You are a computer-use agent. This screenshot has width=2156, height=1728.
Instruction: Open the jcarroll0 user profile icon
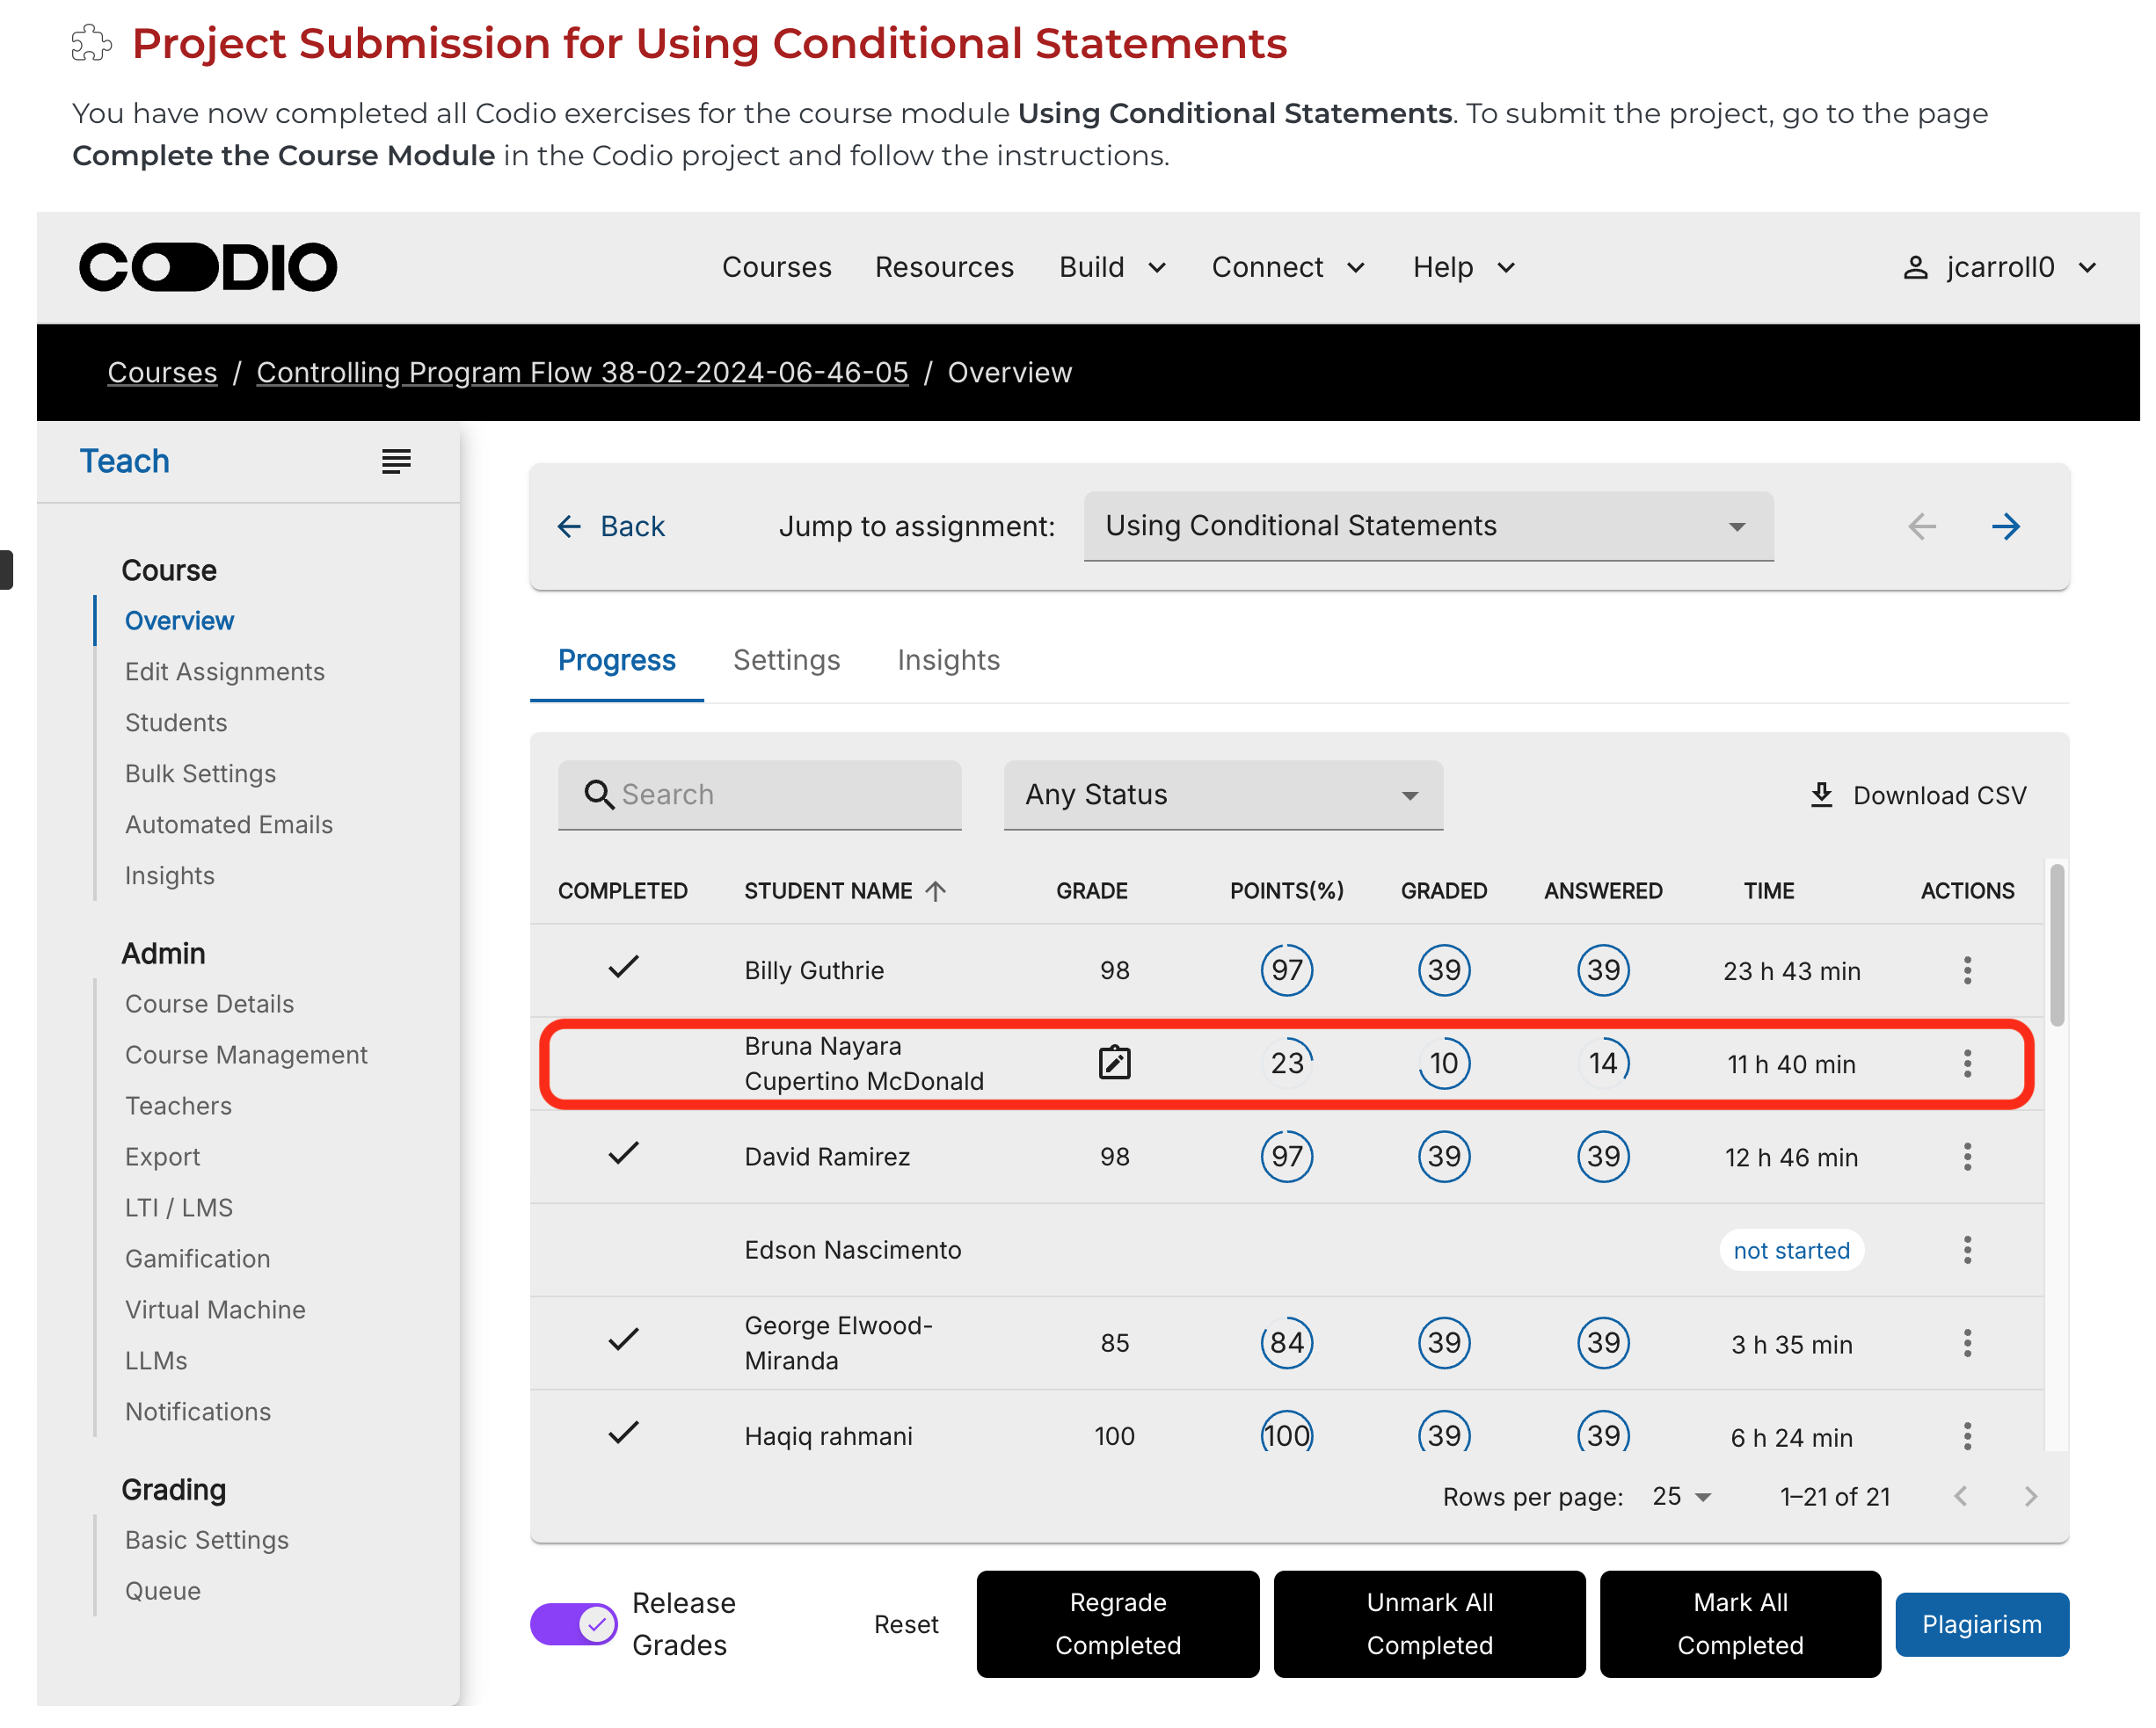click(1914, 267)
